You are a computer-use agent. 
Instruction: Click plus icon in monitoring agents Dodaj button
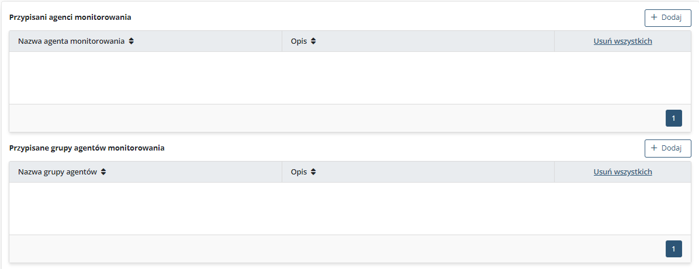(654, 18)
